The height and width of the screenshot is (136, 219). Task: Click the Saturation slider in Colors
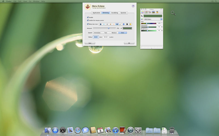[x=149, y=27]
